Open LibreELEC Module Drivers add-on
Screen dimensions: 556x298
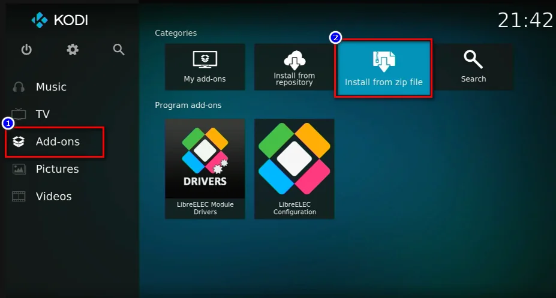point(205,168)
